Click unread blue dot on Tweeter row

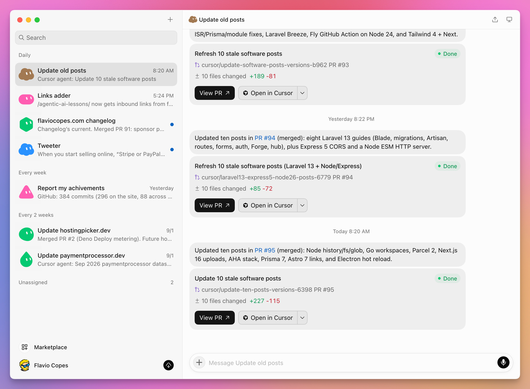[172, 150]
